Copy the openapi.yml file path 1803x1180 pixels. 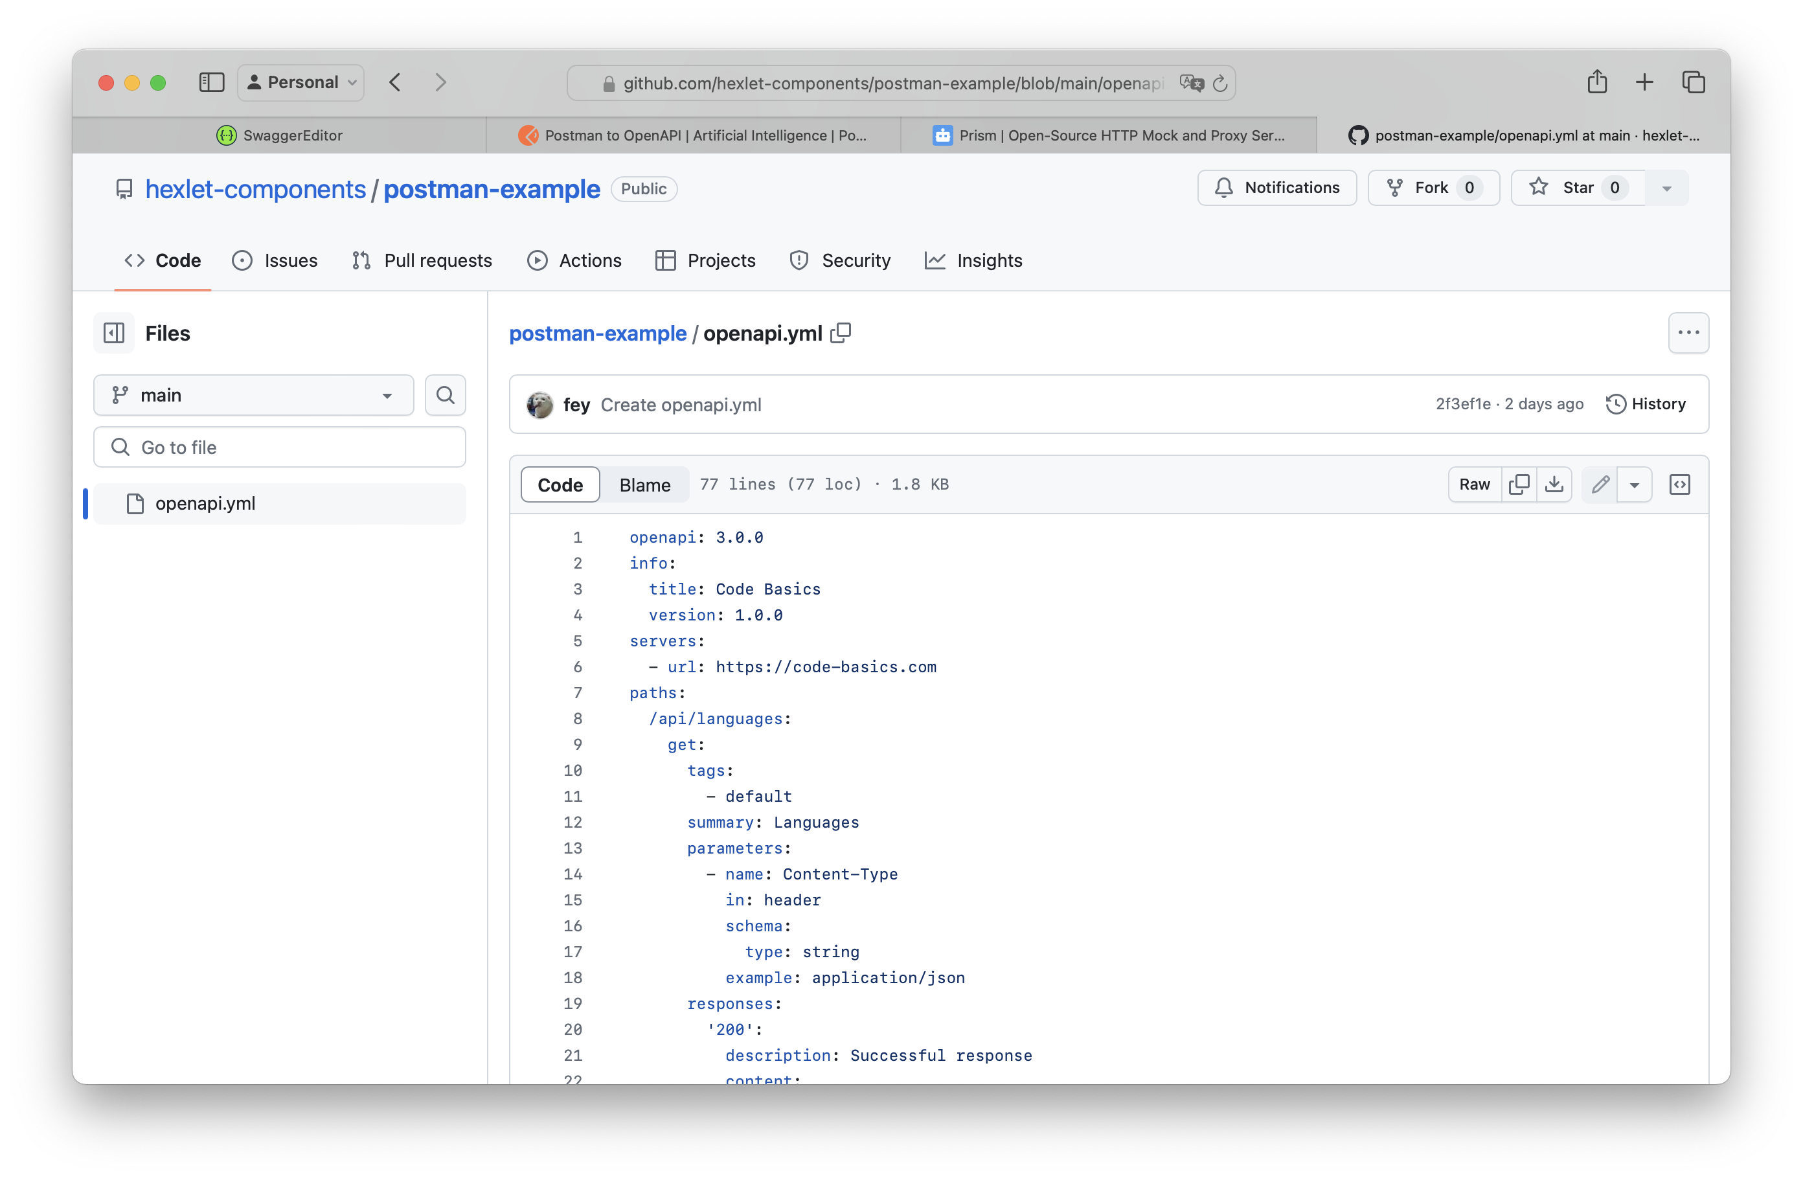click(x=841, y=334)
